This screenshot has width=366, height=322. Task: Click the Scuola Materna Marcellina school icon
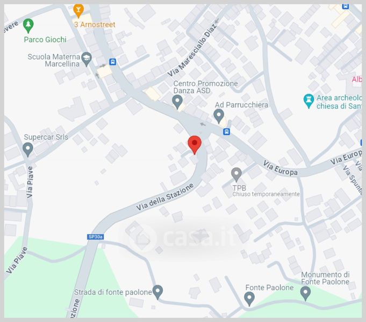(x=87, y=59)
